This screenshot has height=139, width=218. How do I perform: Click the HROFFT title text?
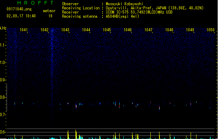(x=35, y=3)
